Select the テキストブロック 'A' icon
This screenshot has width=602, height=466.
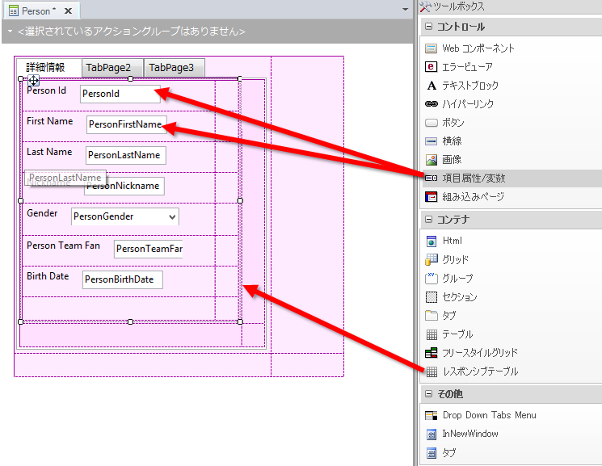pyautogui.click(x=432, y=86)
